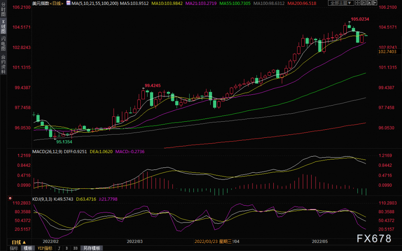
Task: Click the MA55:100.7305 value
Action: 235,3
